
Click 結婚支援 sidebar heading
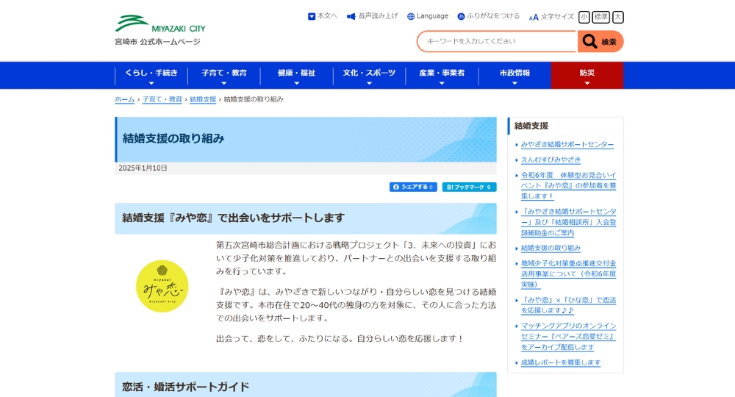pyautogui.click(x=531, y=126)
